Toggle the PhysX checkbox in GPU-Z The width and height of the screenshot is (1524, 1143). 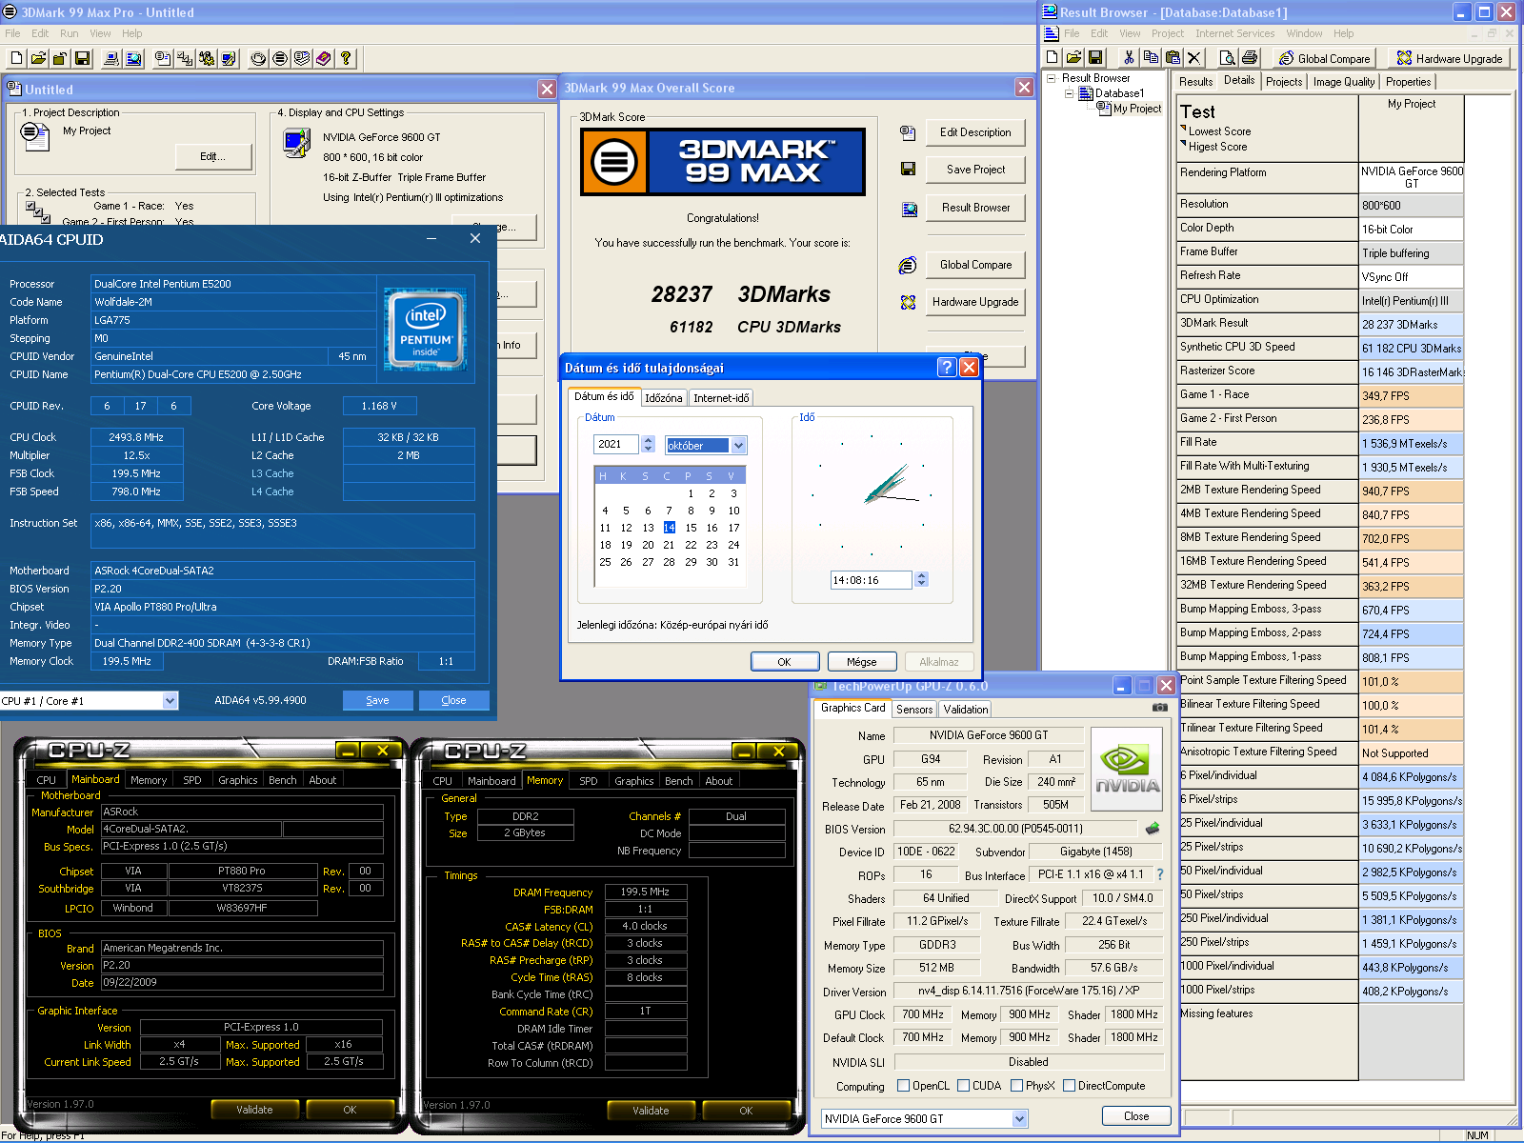pos(1017,1086)
